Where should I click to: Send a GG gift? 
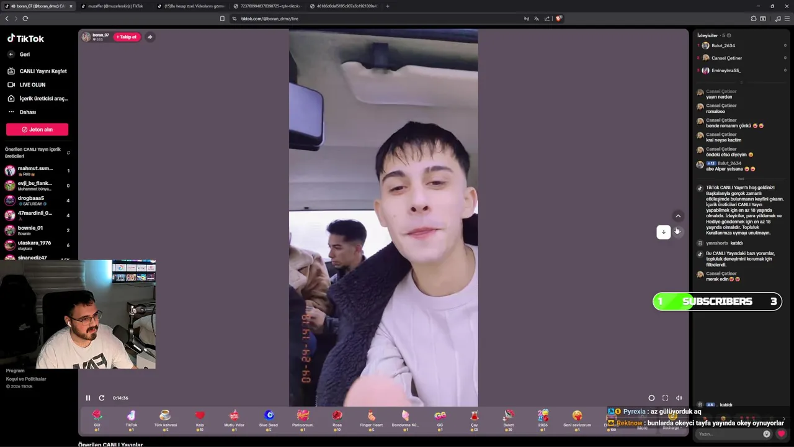click(440, 420)
